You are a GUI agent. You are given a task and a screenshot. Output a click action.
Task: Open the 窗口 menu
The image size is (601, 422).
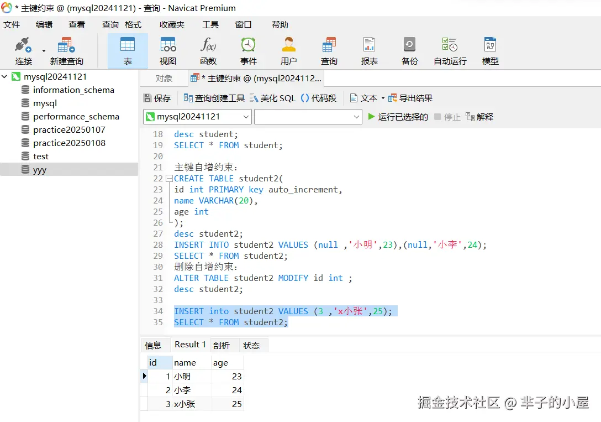click(244, 24)
